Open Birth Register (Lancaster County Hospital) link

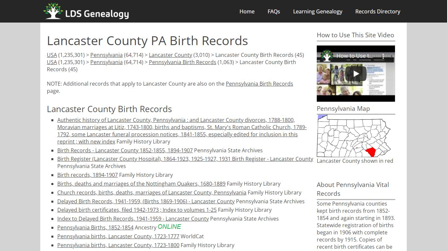(185, 159)
